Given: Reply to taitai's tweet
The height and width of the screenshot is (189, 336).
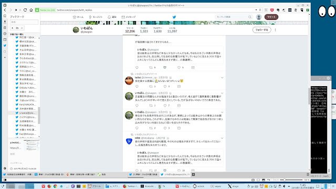Looking at the screenshot, I should (x=137, y=87).
